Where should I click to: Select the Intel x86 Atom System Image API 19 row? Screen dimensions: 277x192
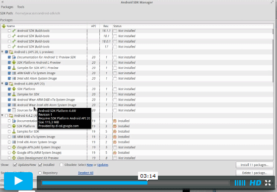137,142
